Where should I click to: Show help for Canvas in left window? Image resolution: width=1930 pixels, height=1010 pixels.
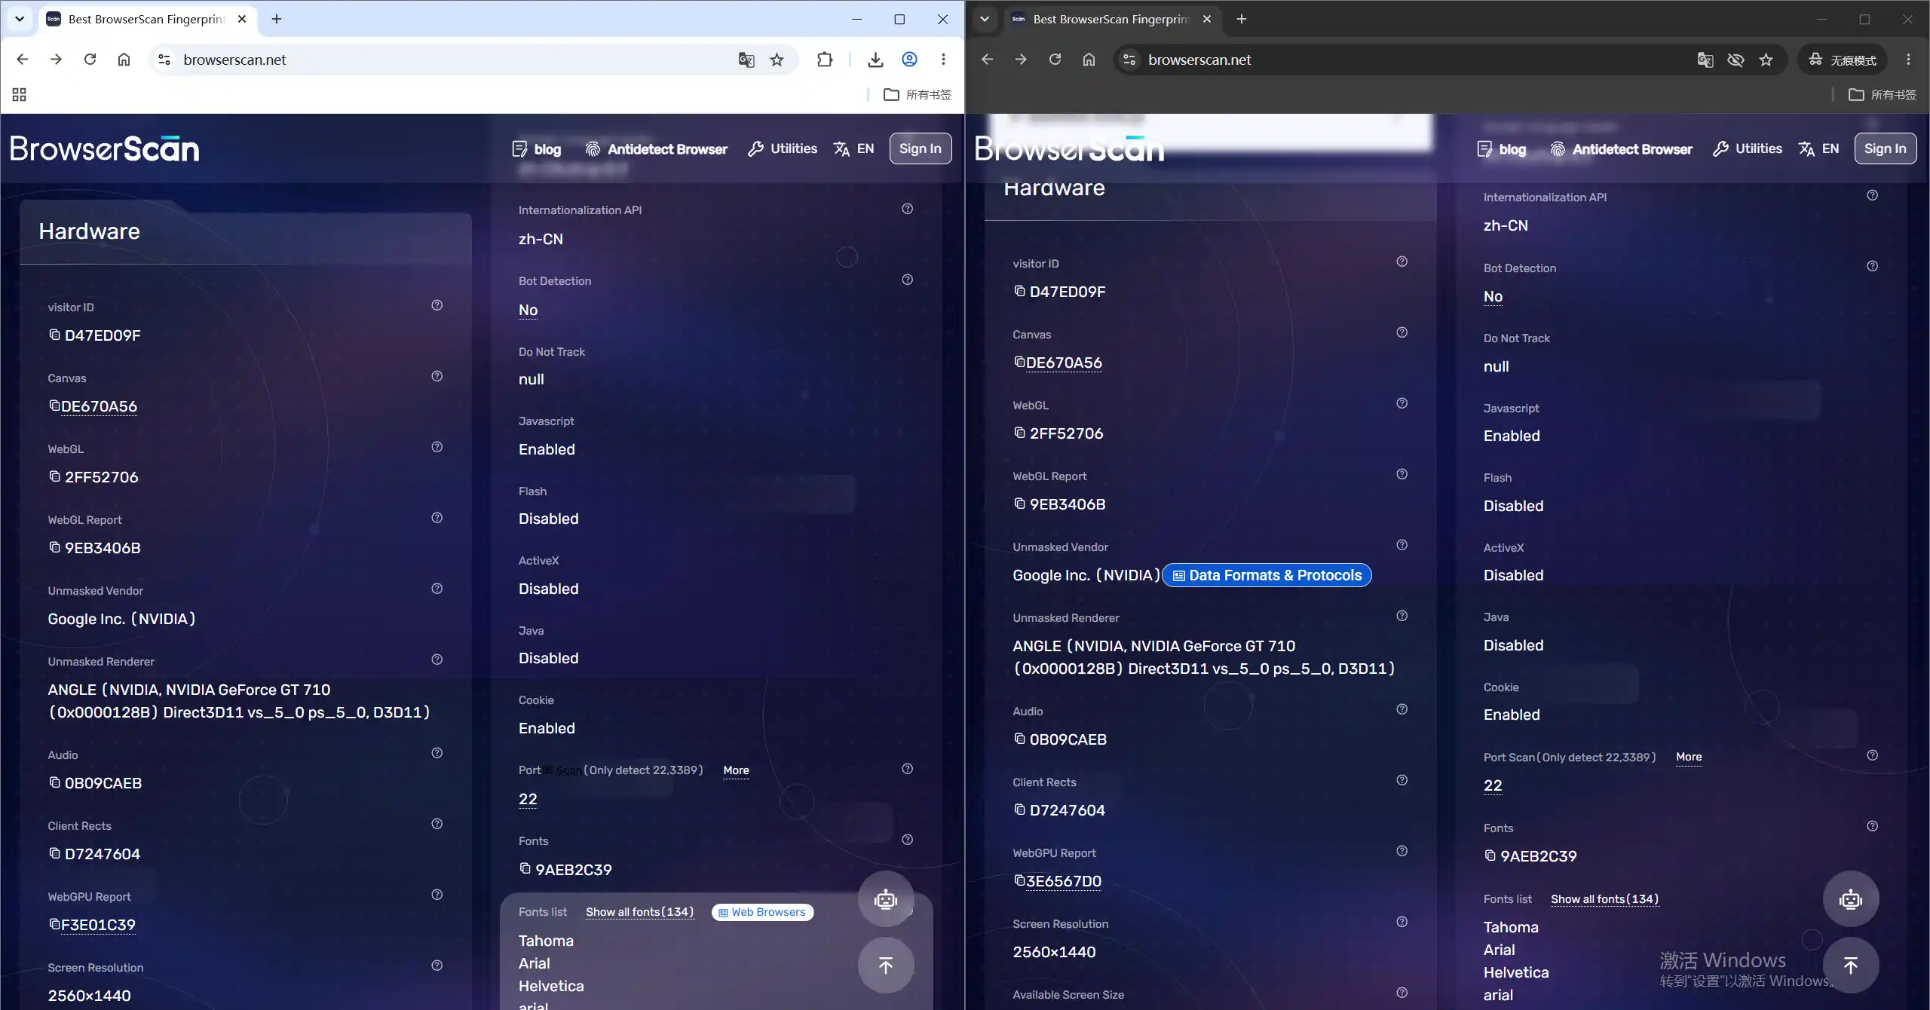437,376
